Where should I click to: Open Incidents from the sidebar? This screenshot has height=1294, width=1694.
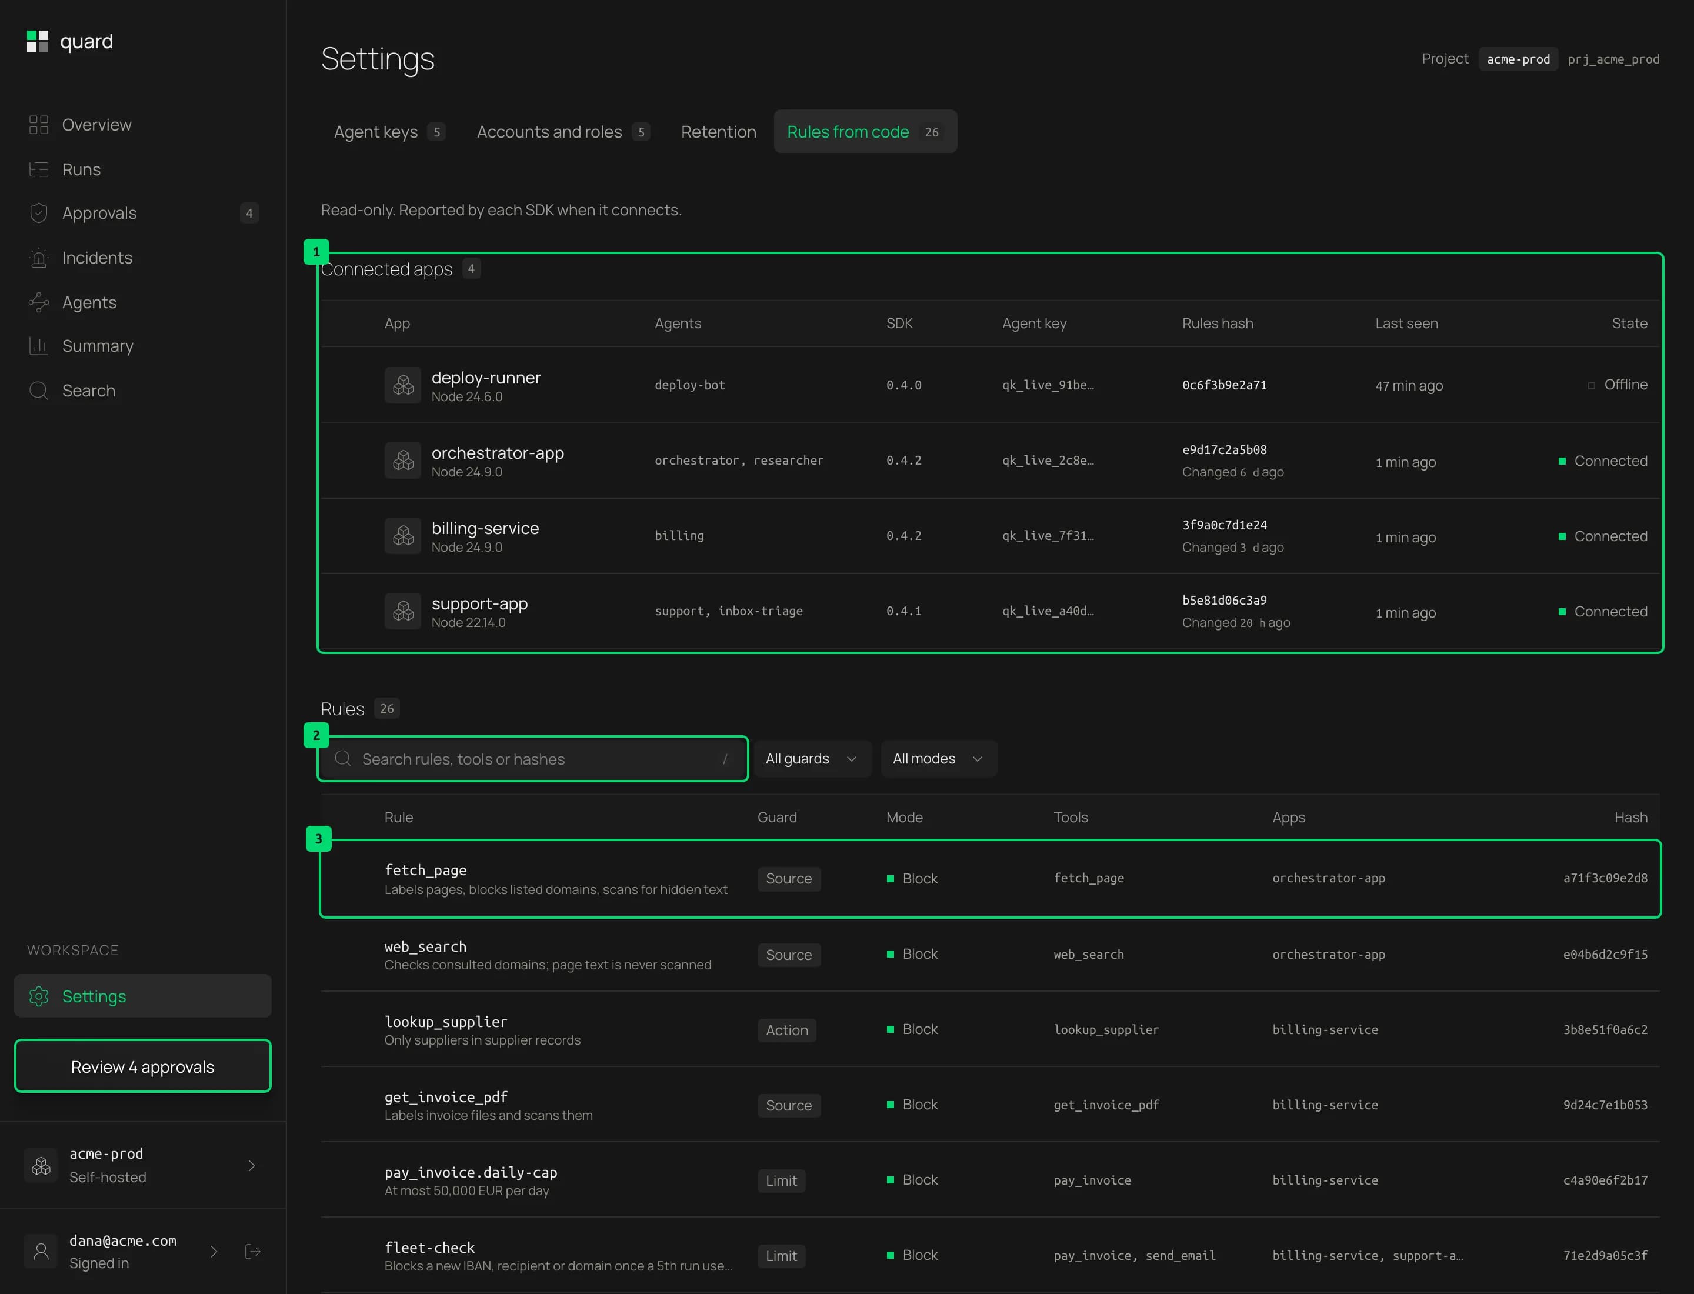pyautogui.click(x=142, y=258)
